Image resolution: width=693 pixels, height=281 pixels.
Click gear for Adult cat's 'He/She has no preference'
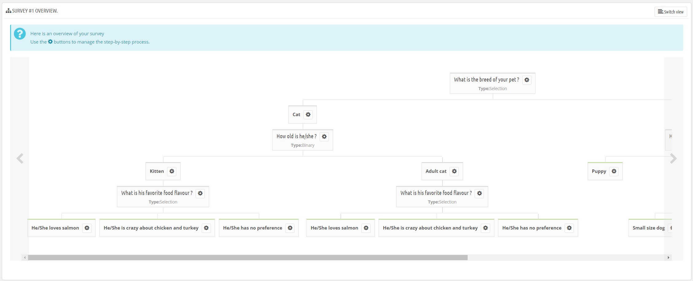click(x=569, y=228)
